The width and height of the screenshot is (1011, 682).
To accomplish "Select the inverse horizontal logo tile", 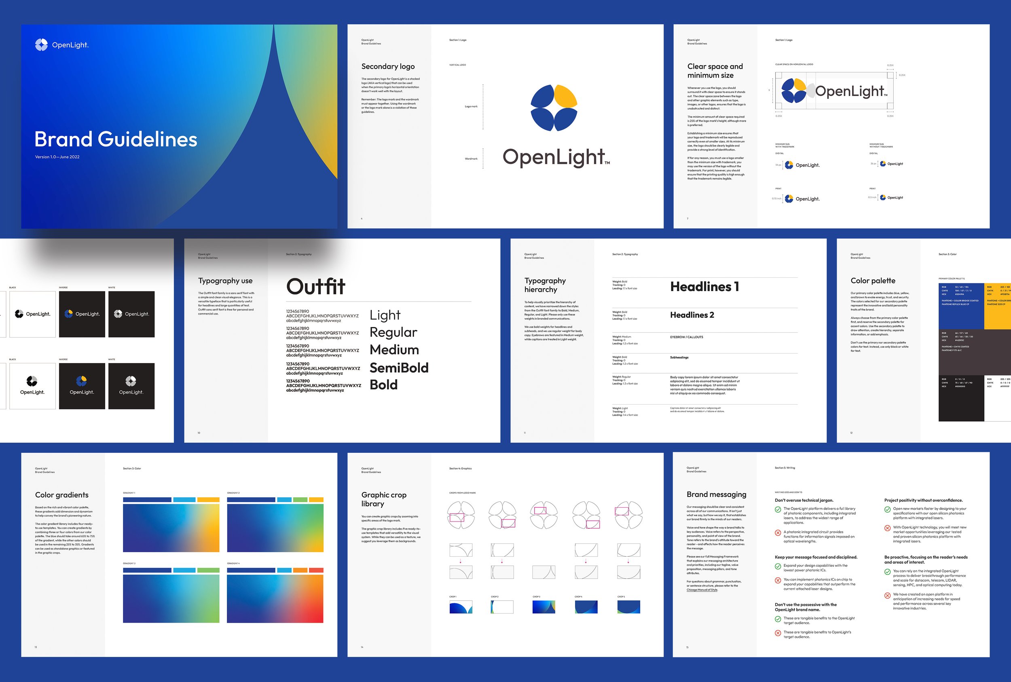I will pyautogui.click(x=82, y=314).
